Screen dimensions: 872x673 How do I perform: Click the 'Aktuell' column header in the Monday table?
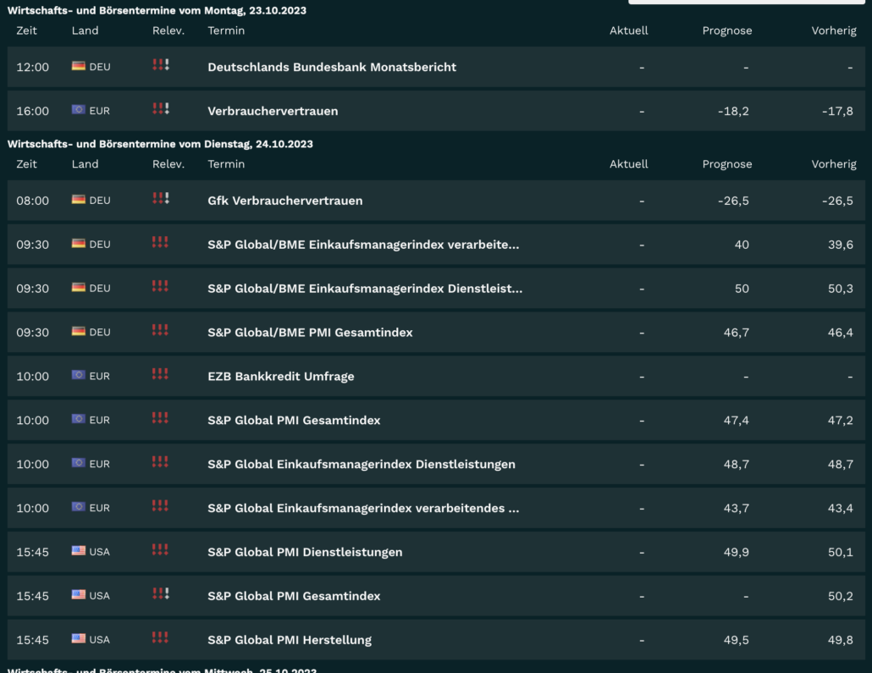pyautogui.click(x=628, y=30)
